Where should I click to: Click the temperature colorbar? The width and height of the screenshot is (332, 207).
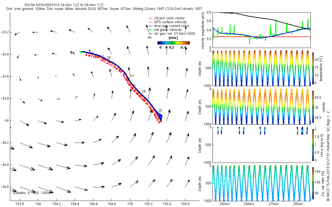coord(313,69)
